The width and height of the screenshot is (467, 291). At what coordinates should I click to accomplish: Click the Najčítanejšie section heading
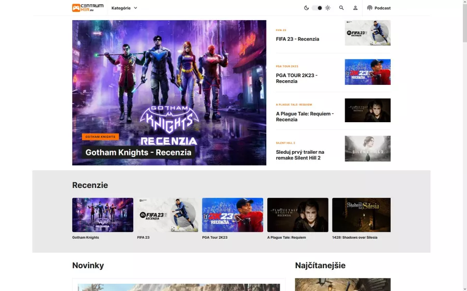pyautogui.click(x=320, y=266)
